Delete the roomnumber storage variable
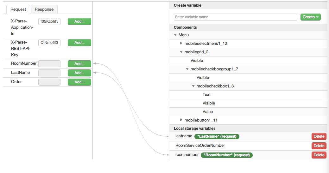The width and height of the screenshot is (329, 173). 319,155
